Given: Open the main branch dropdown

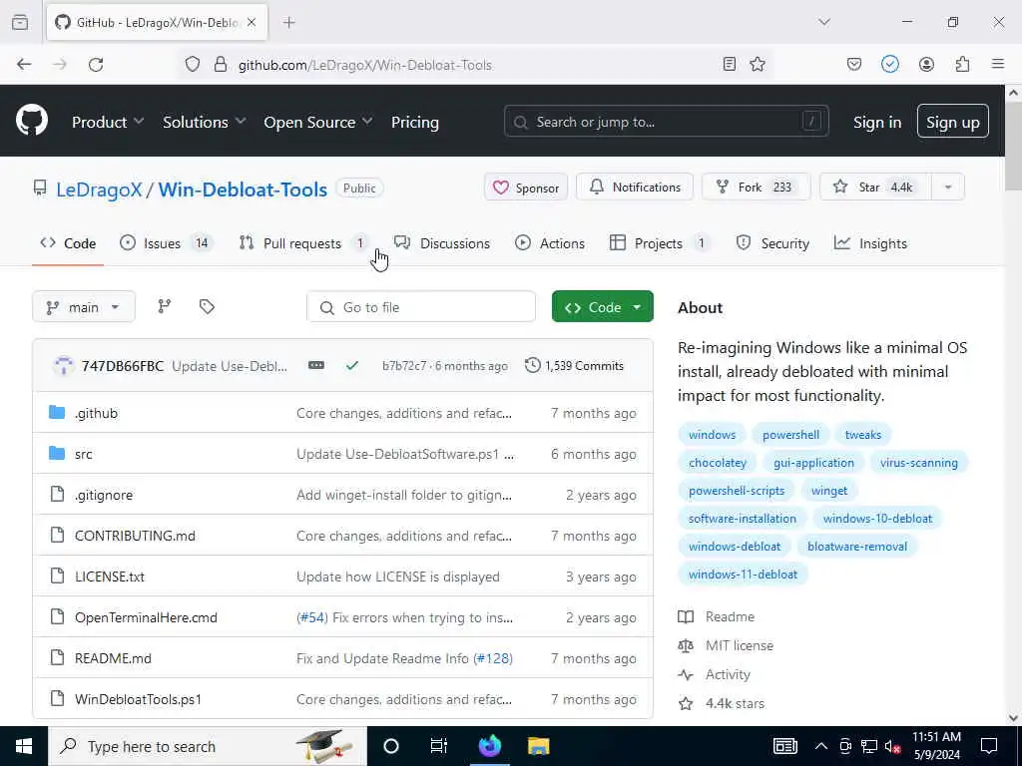Looking at the screenshot, I should click(84, 306).
